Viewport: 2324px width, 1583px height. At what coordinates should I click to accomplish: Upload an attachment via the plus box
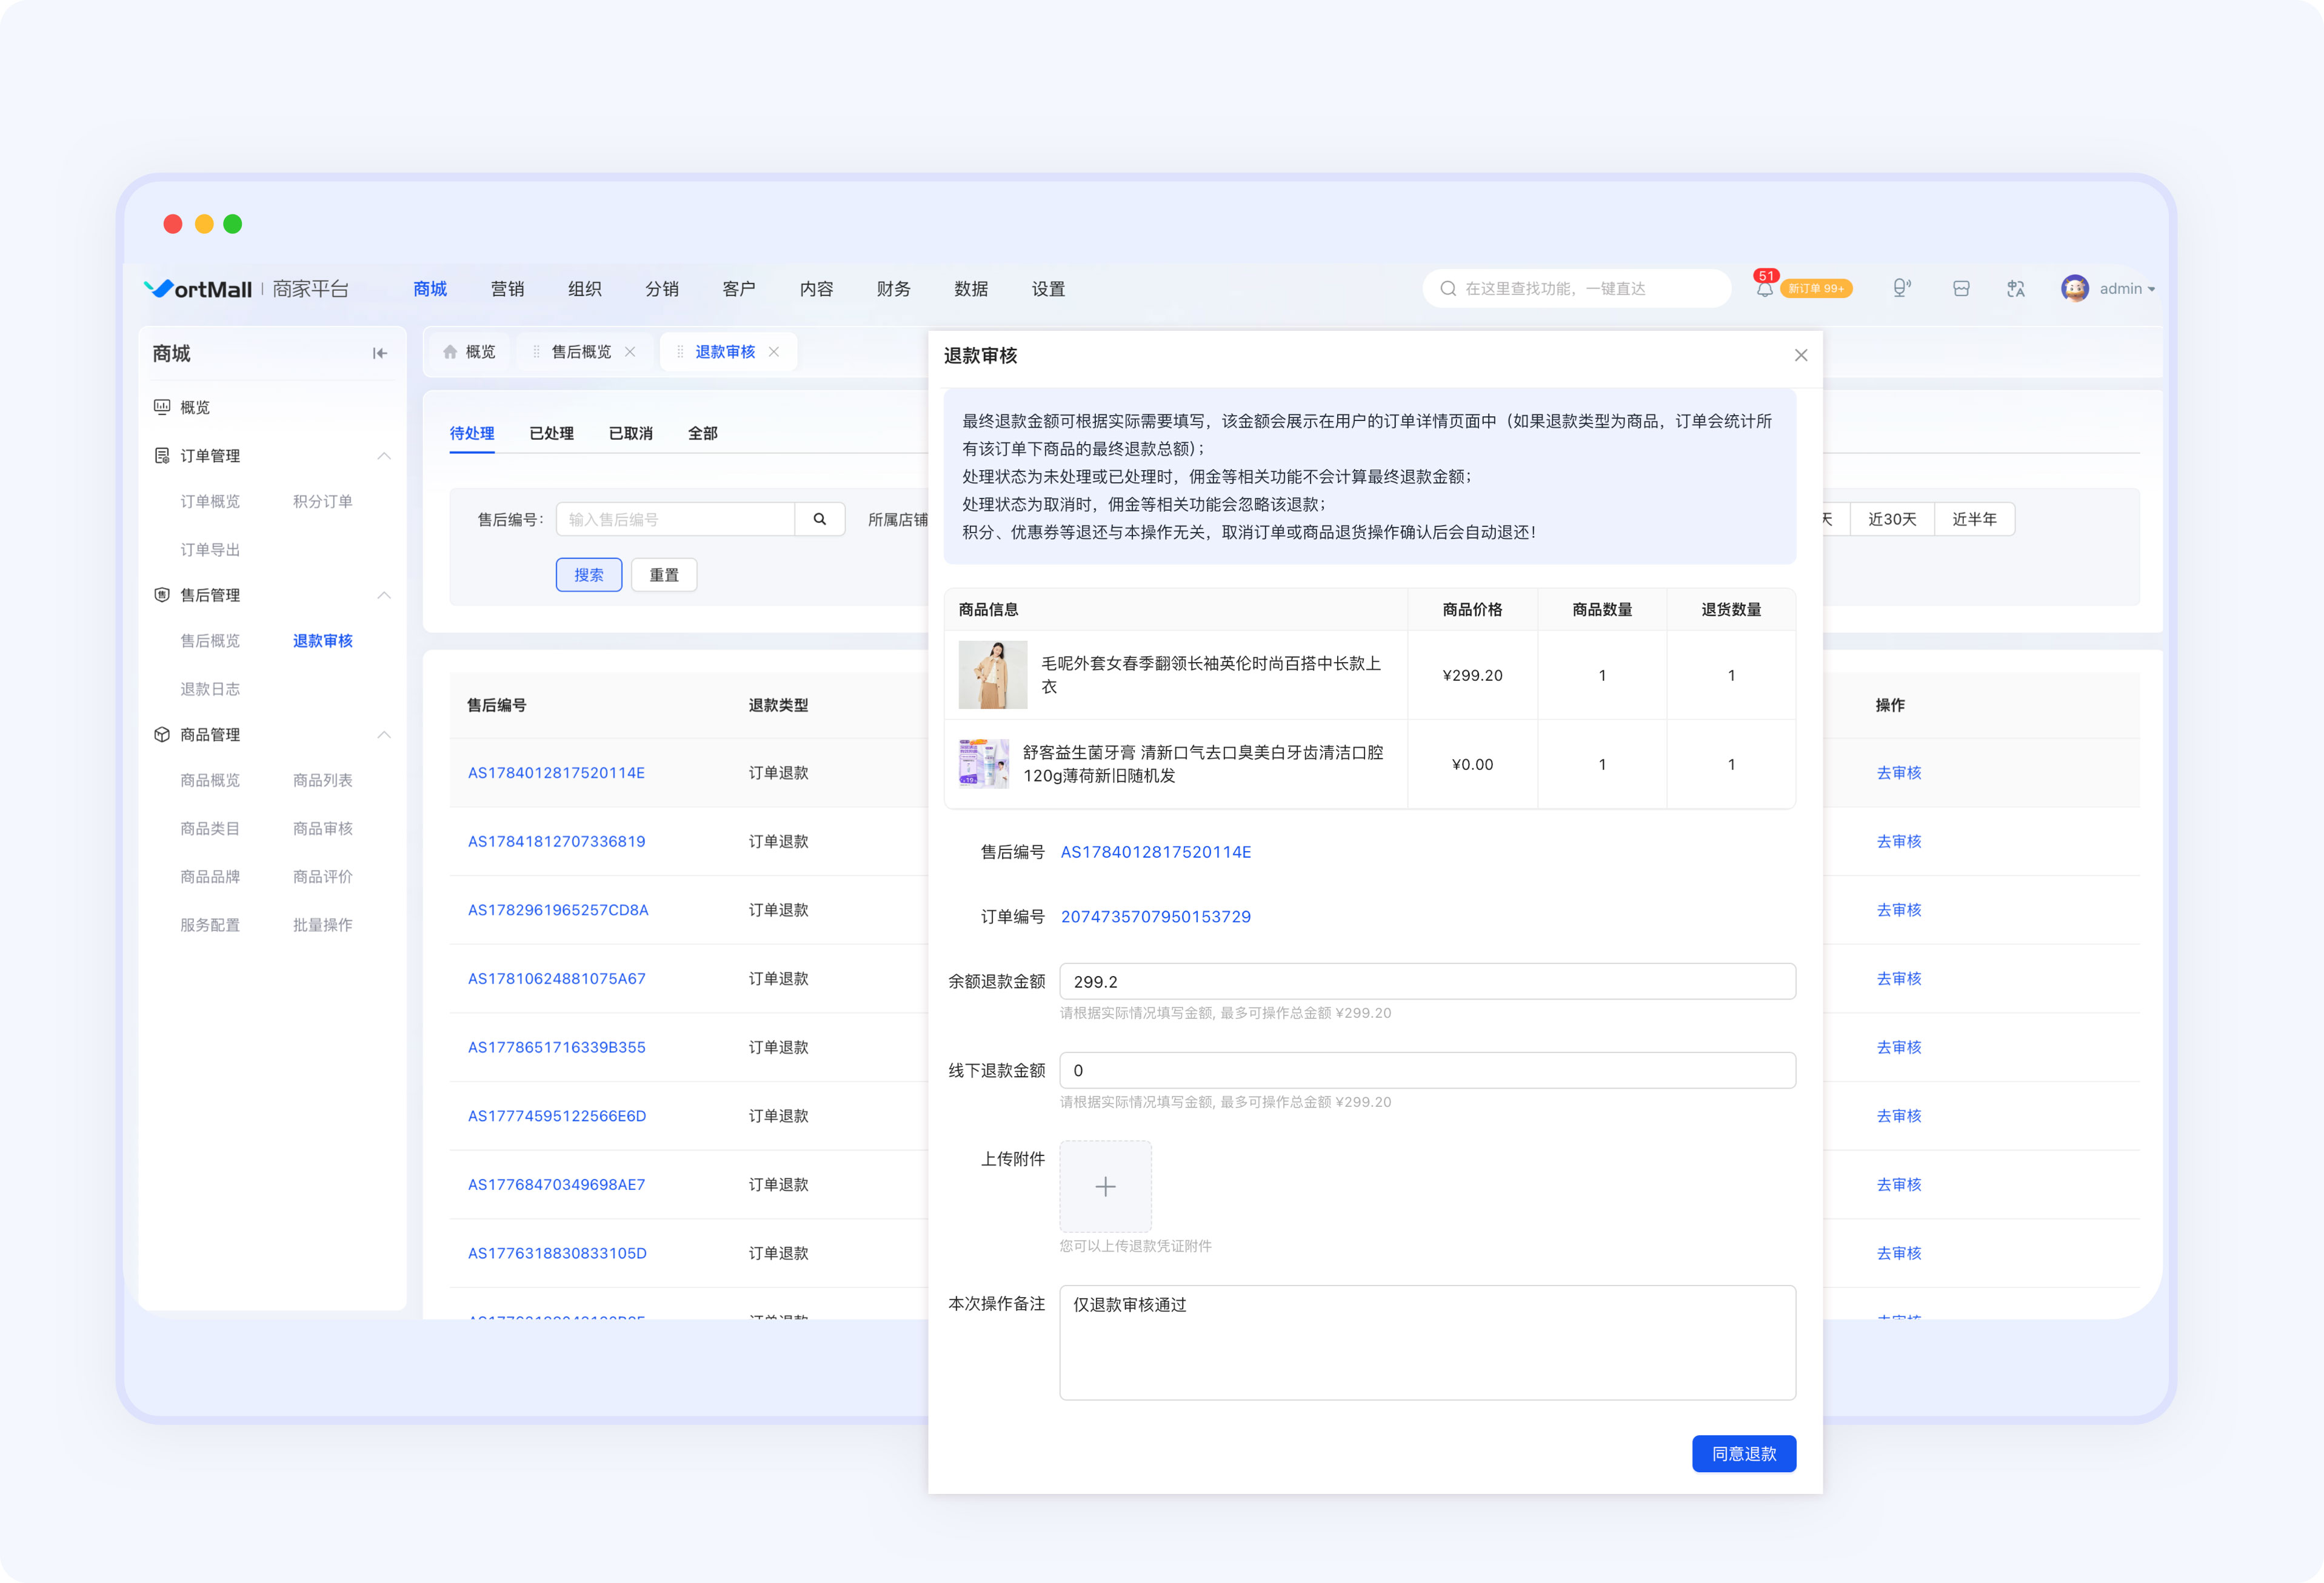(1105, 1186)
